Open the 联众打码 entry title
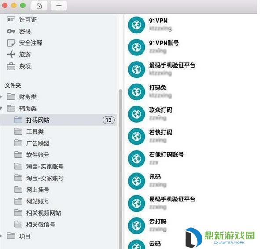 coord(161,110)
